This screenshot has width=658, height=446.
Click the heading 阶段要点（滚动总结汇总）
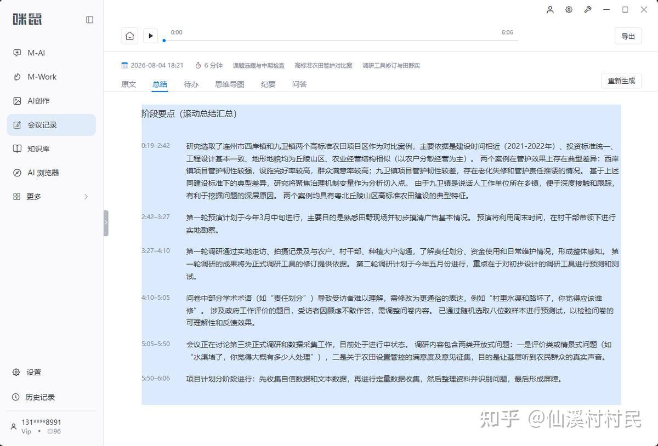(189, 114)
